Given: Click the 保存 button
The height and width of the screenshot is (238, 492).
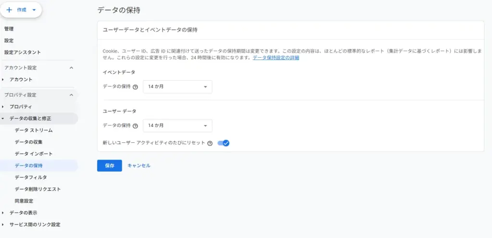Looking at the screenshot, I should [110, 165].
